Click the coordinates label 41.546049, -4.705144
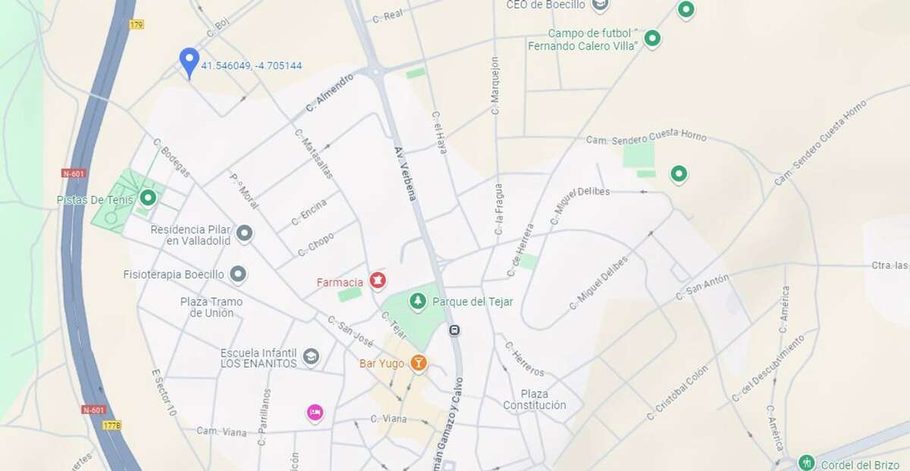 pyautogui.click(x=252, y=66)
